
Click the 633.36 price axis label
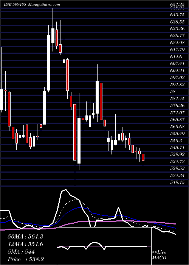click(x=177, y=29)
